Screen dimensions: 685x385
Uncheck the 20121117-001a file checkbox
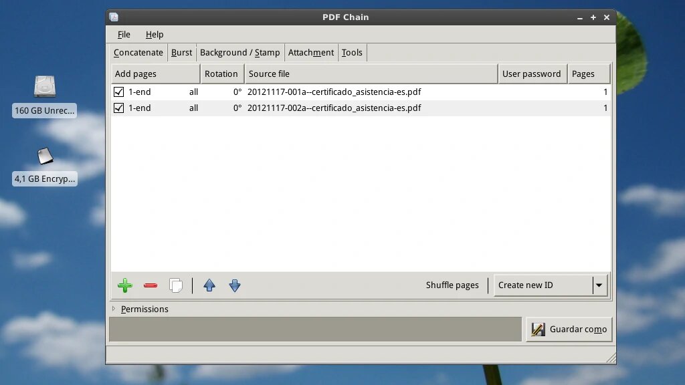(119, 92)
